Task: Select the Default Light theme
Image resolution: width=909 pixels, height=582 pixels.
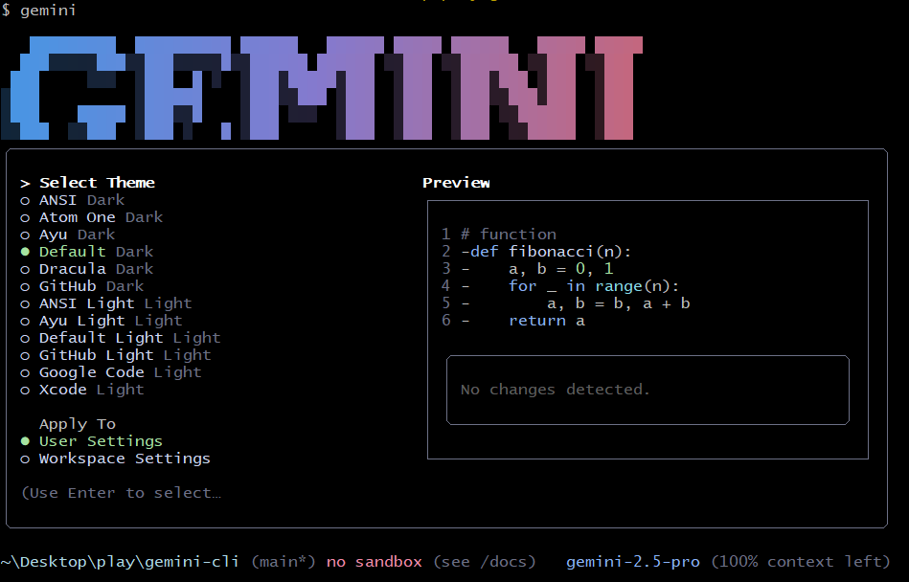Action: point(121,338)
